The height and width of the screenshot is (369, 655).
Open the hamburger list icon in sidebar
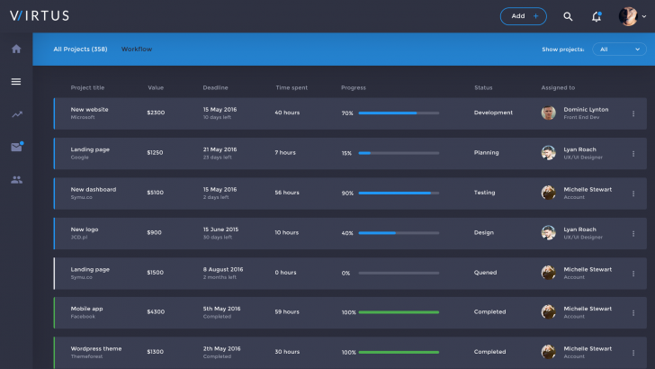pyautogui.click(x=16, y=82)
